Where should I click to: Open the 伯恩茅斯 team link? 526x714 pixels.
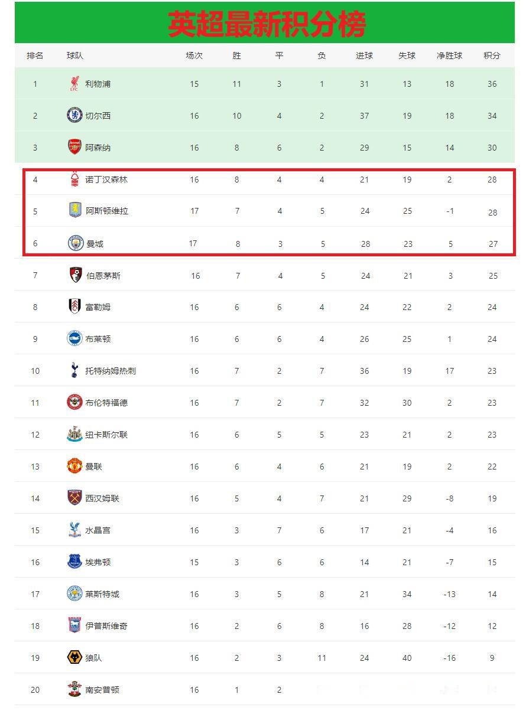[x=103, y=275]
